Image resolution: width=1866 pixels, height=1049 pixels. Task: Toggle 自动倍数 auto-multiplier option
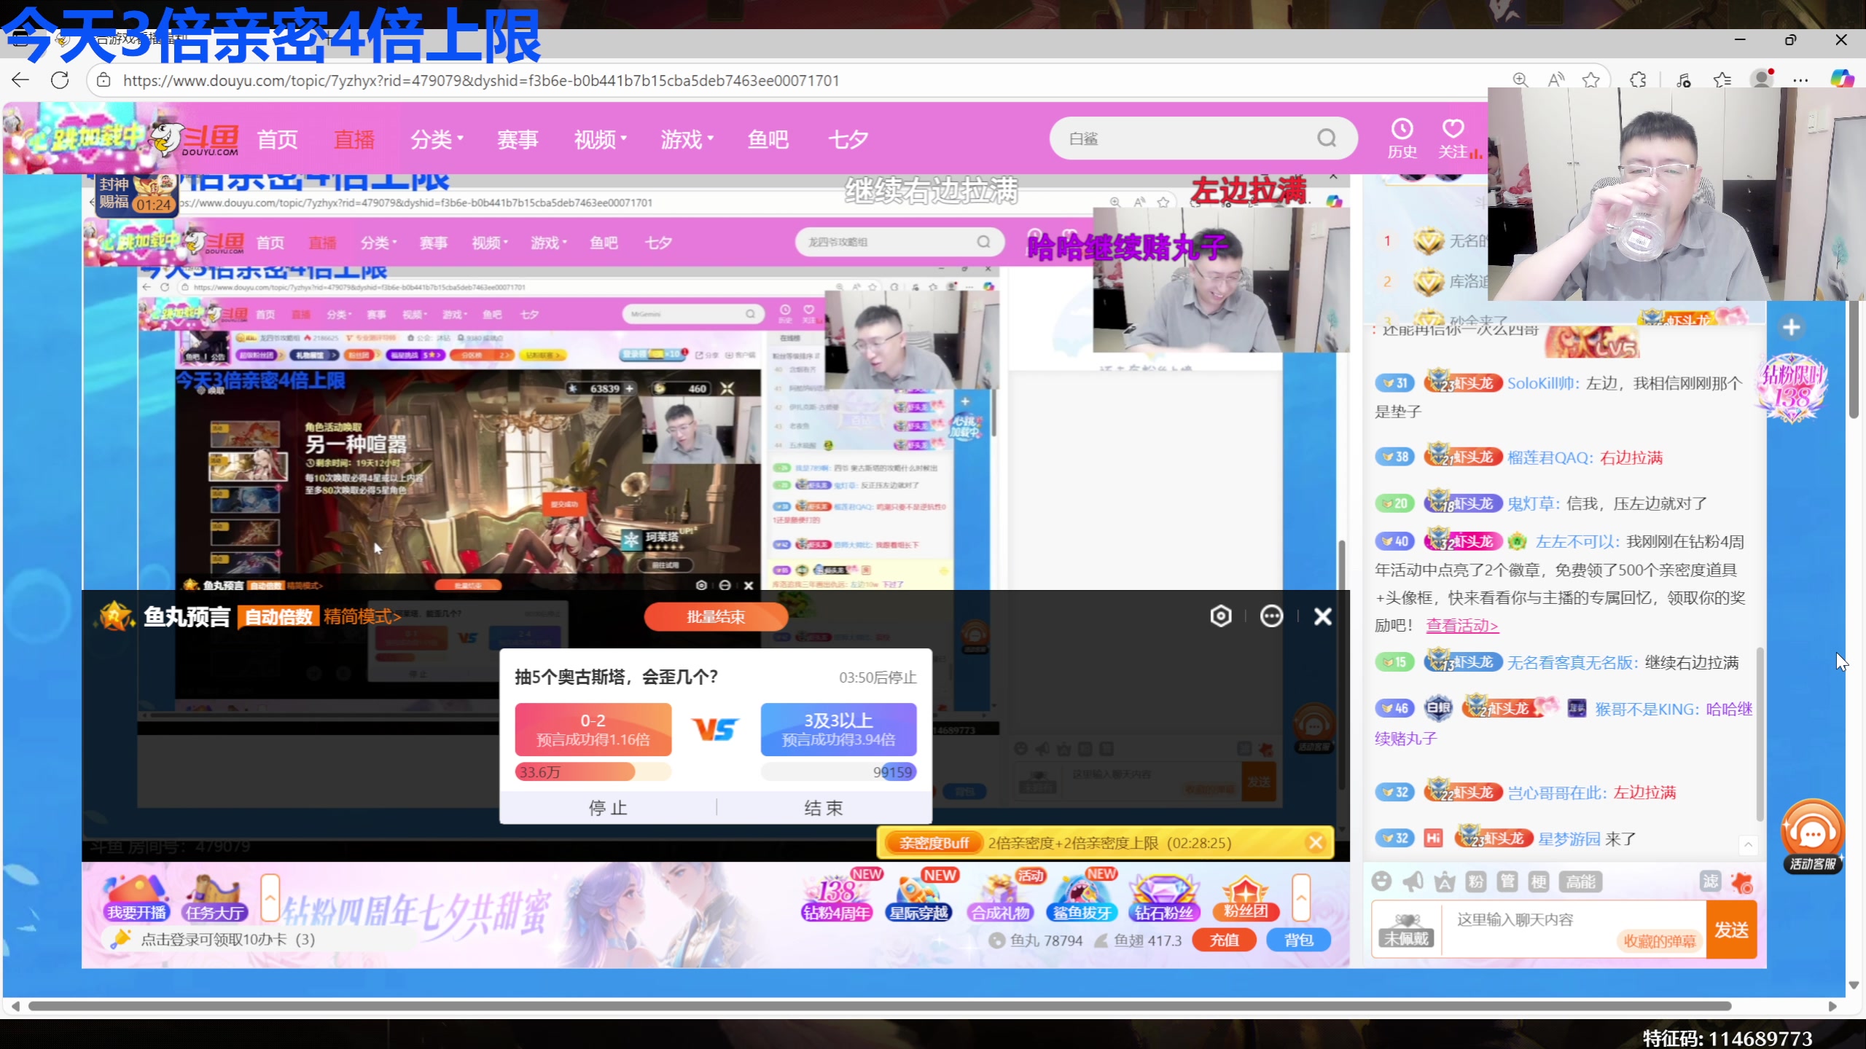click(278, 617)
